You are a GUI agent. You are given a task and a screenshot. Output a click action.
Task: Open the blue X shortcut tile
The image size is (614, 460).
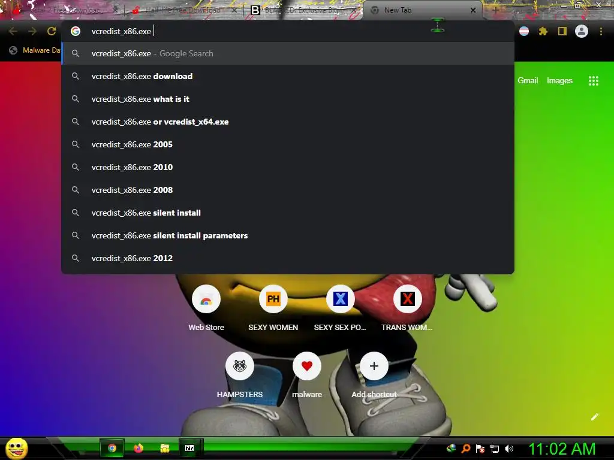(x=341, y=308)
